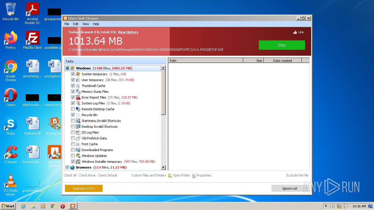Click Custom Files and Folders

pos(148,175)
